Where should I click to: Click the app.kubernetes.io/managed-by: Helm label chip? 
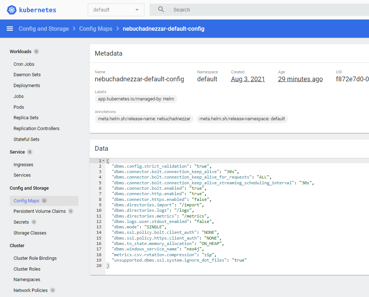point(136,99)
